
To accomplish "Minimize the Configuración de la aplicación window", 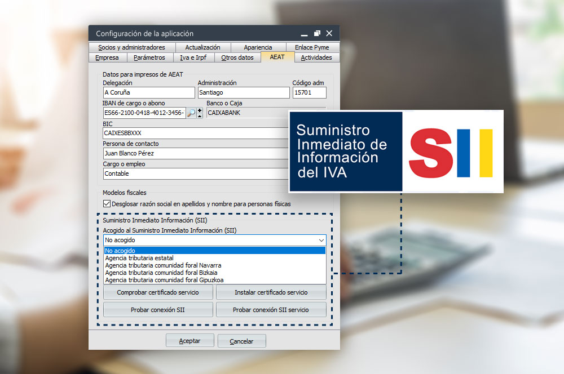I will [x=305, y=34].
